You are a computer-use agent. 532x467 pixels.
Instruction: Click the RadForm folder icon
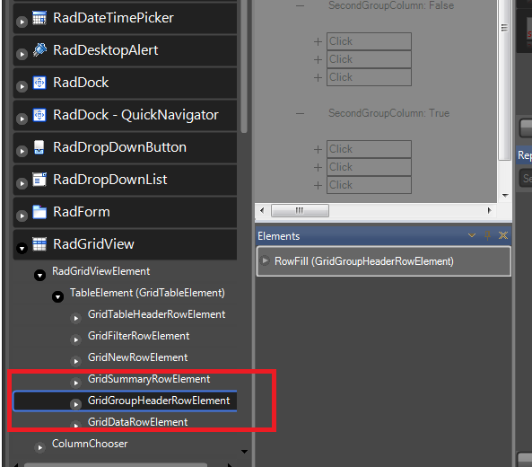(x=39, y=212)
